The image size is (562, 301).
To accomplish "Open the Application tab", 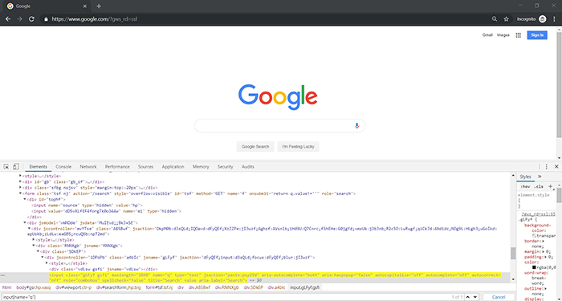I will click(173, 167).
